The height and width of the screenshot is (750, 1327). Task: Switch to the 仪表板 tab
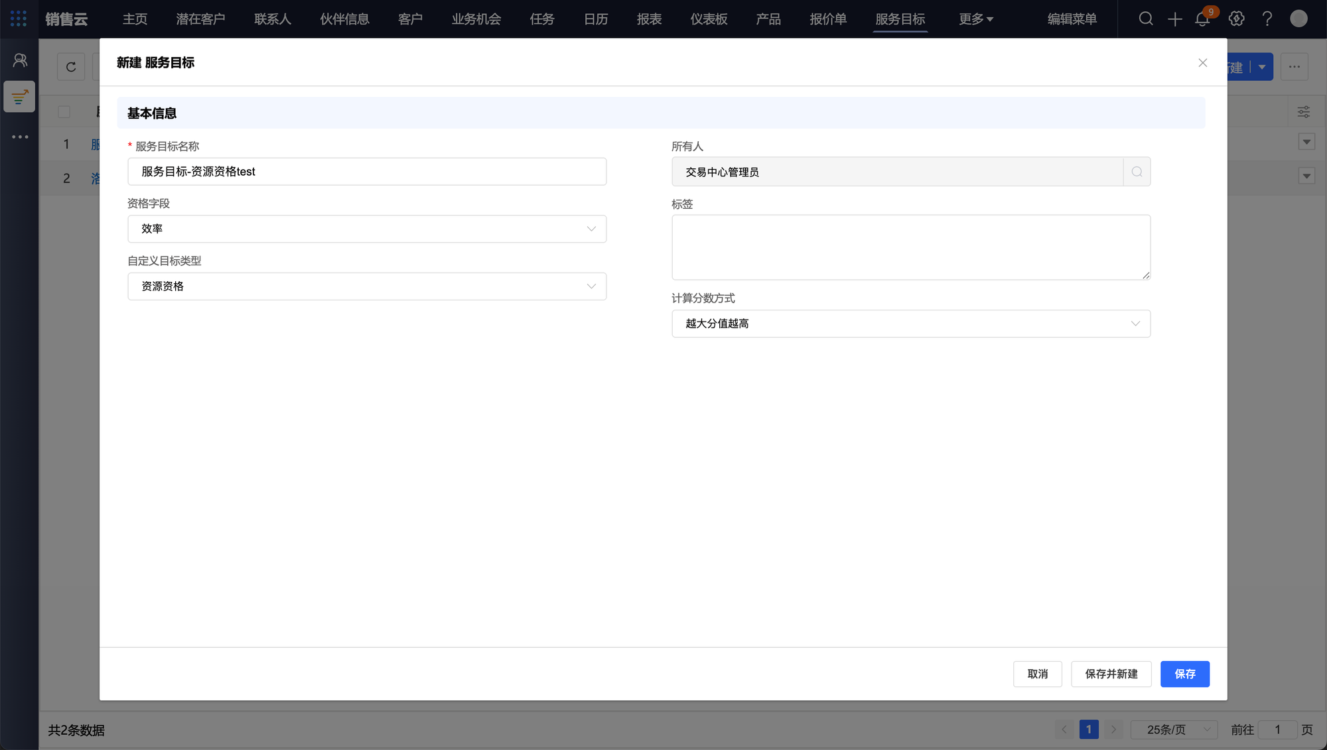pos(709,19)
